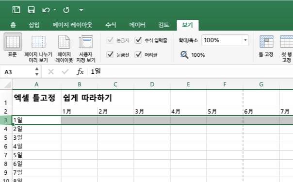Click the 1月 header cell
Screen dimensions: 293x182
coord(79,112)
